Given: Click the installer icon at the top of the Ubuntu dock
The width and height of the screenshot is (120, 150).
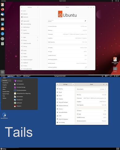Looking at the screenshot, I should tap(2, 5).
